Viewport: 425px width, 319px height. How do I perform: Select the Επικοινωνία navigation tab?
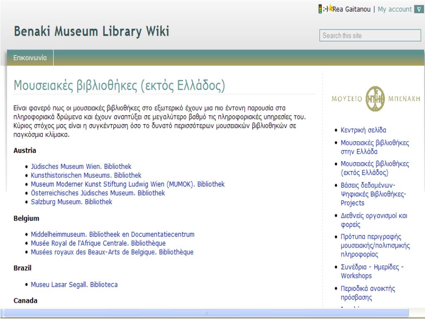pyautogui.click(x=30, y=58)
